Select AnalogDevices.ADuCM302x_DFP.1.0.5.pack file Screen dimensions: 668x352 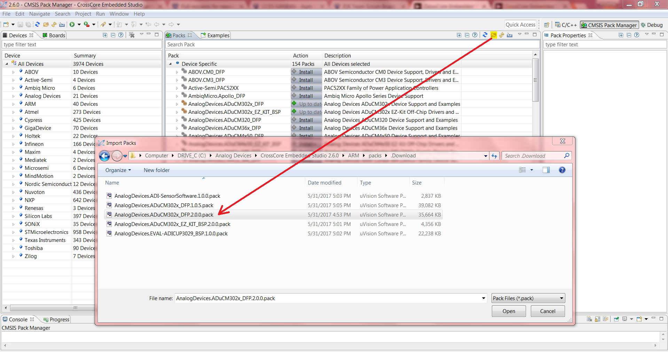[164, 205]
